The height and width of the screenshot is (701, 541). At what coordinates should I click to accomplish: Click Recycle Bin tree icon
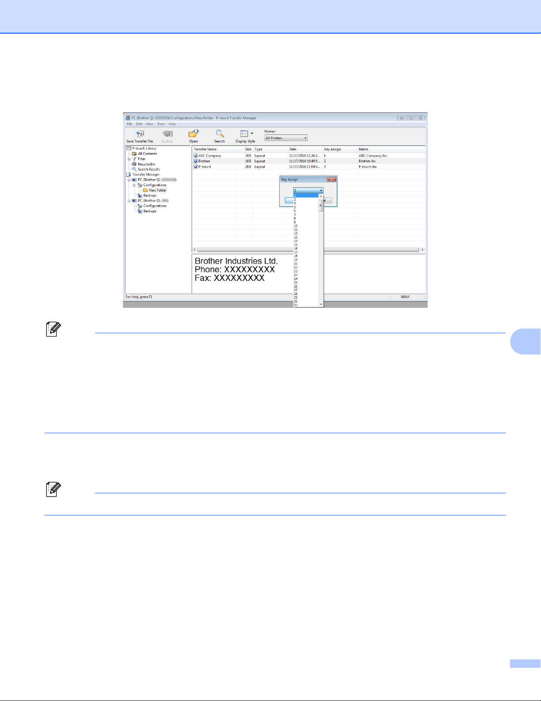(134, 164)
